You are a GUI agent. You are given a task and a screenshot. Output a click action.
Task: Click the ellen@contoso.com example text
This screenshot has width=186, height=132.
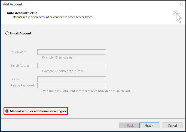pyautogui.click(x=69, y=71)
